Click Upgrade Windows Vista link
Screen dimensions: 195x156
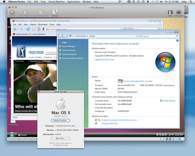(104, 60)
